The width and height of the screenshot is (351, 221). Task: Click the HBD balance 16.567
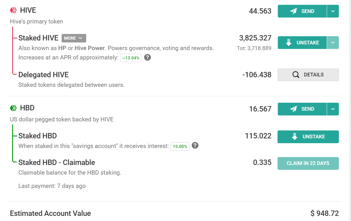pyautogui.click(x=260, y=109)
